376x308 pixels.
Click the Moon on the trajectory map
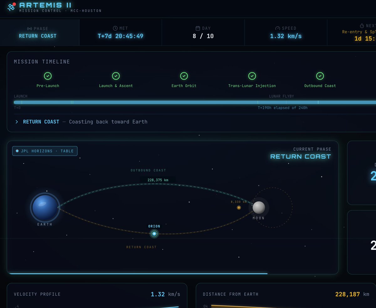[259, 207]
